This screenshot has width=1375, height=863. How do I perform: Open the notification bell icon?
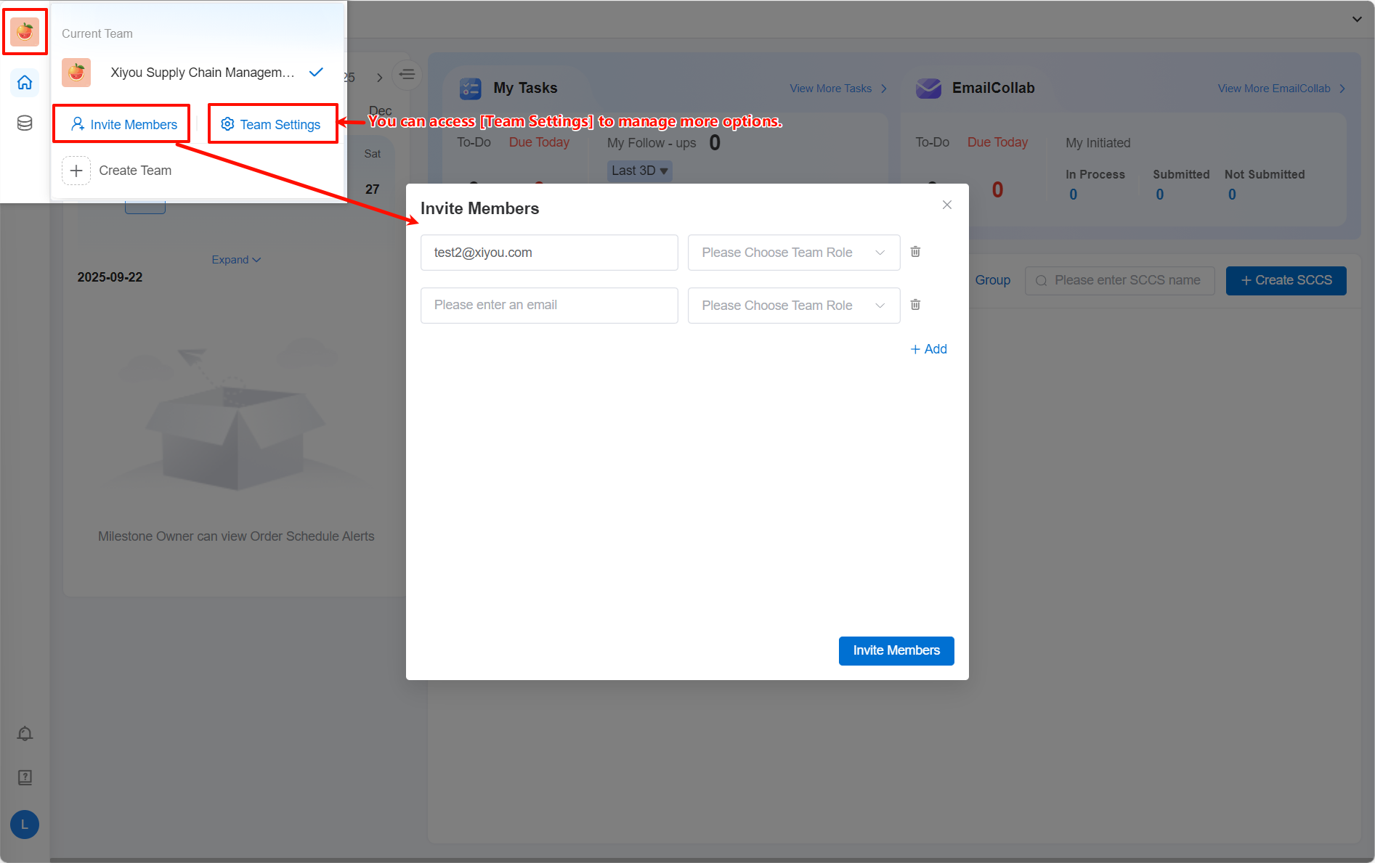point(25,734)
